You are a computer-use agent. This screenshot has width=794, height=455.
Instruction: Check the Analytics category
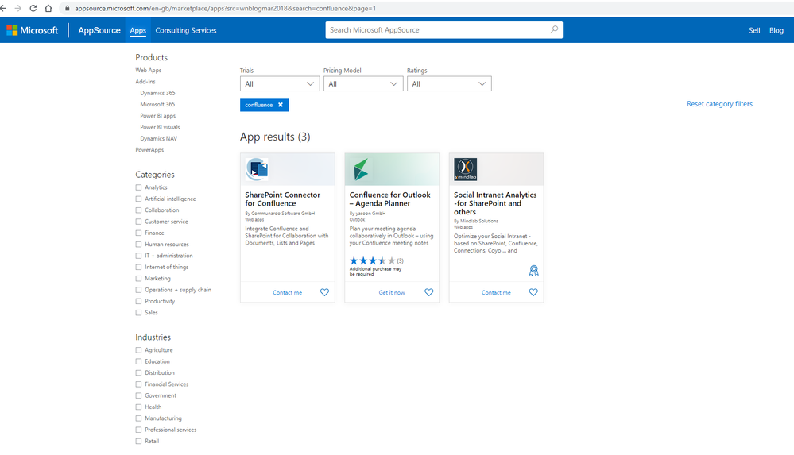[x=138, y=187]
